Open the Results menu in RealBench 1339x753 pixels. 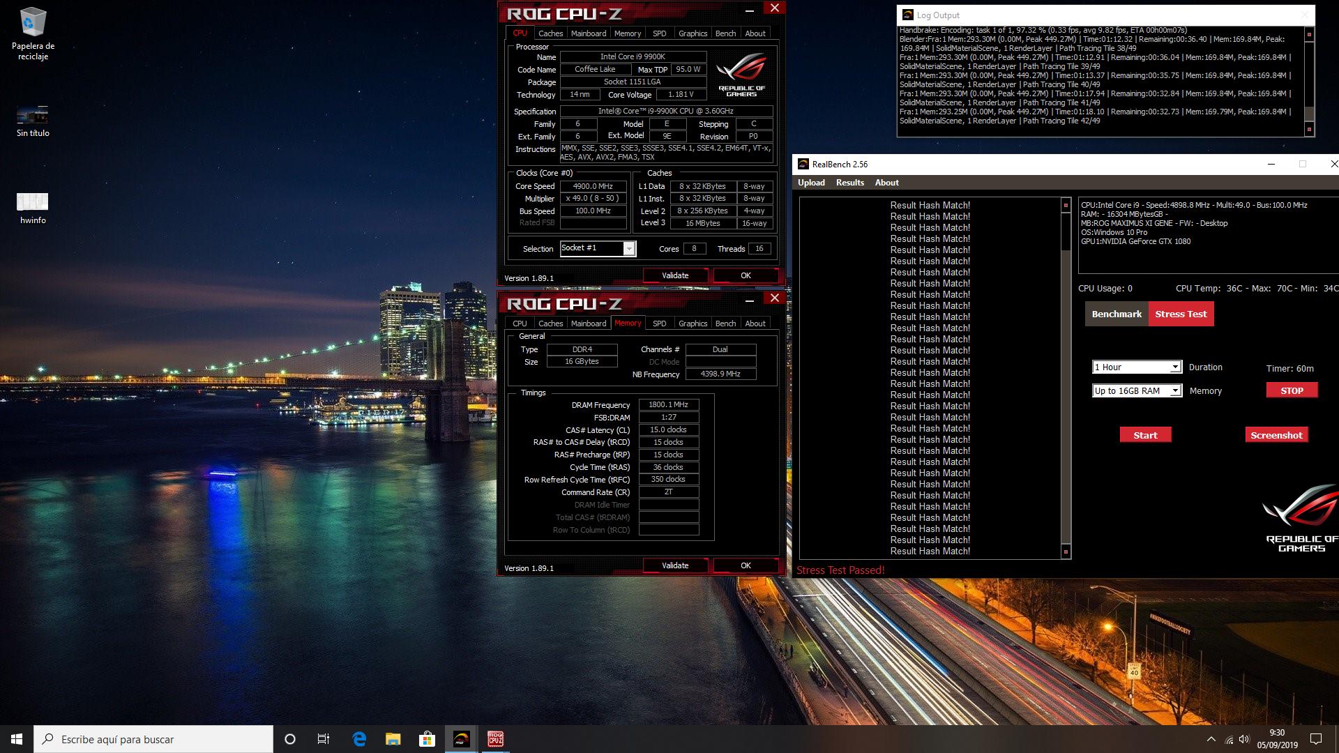tap(849, 183)
